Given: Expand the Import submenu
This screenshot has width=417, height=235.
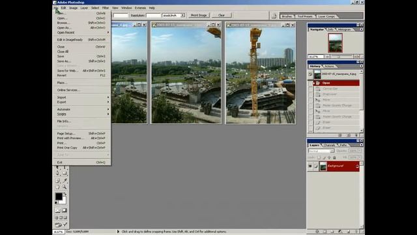Looking at the screenshot, I should 83,97.
